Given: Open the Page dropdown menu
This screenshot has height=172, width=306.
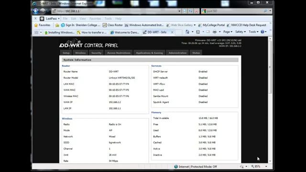Looking at the screenshot, I should coord(228,32).
